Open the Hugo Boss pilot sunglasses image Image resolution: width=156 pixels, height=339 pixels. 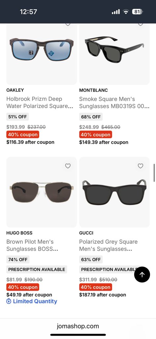[x=42, y=192]
